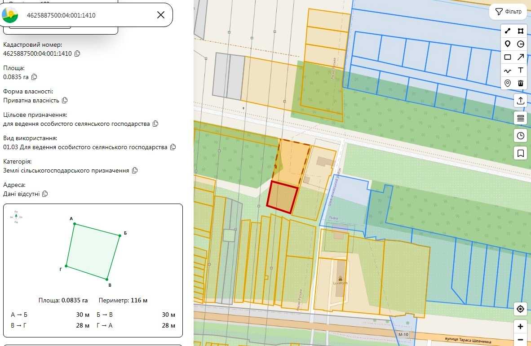Screen dimensions: 531x346
Task: Open the bookmarks button
Action: [x=521, y=153]
